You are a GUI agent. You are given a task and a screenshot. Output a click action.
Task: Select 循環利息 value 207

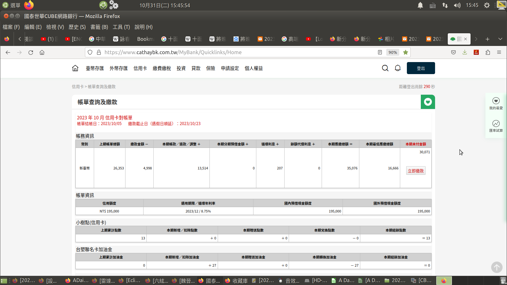pyautogui.click(x=280, y=168)
